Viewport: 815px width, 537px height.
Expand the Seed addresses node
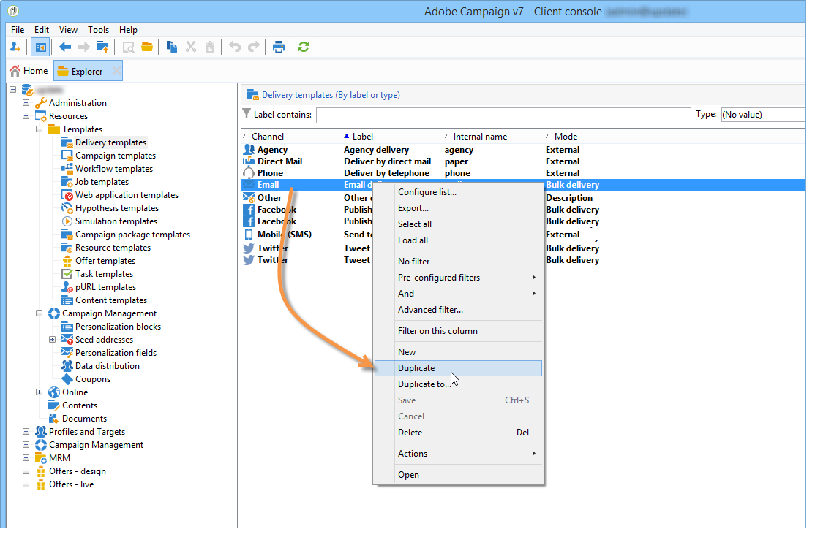[53, 340]
